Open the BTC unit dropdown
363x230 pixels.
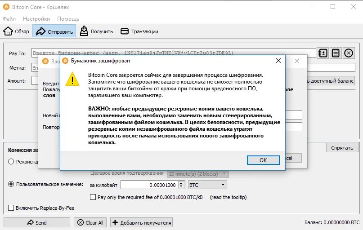(x=207, y=185)
